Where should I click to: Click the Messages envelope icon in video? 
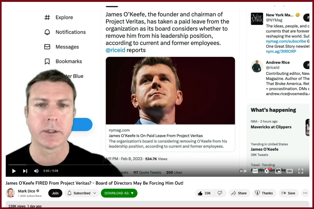tap(47, 47)
